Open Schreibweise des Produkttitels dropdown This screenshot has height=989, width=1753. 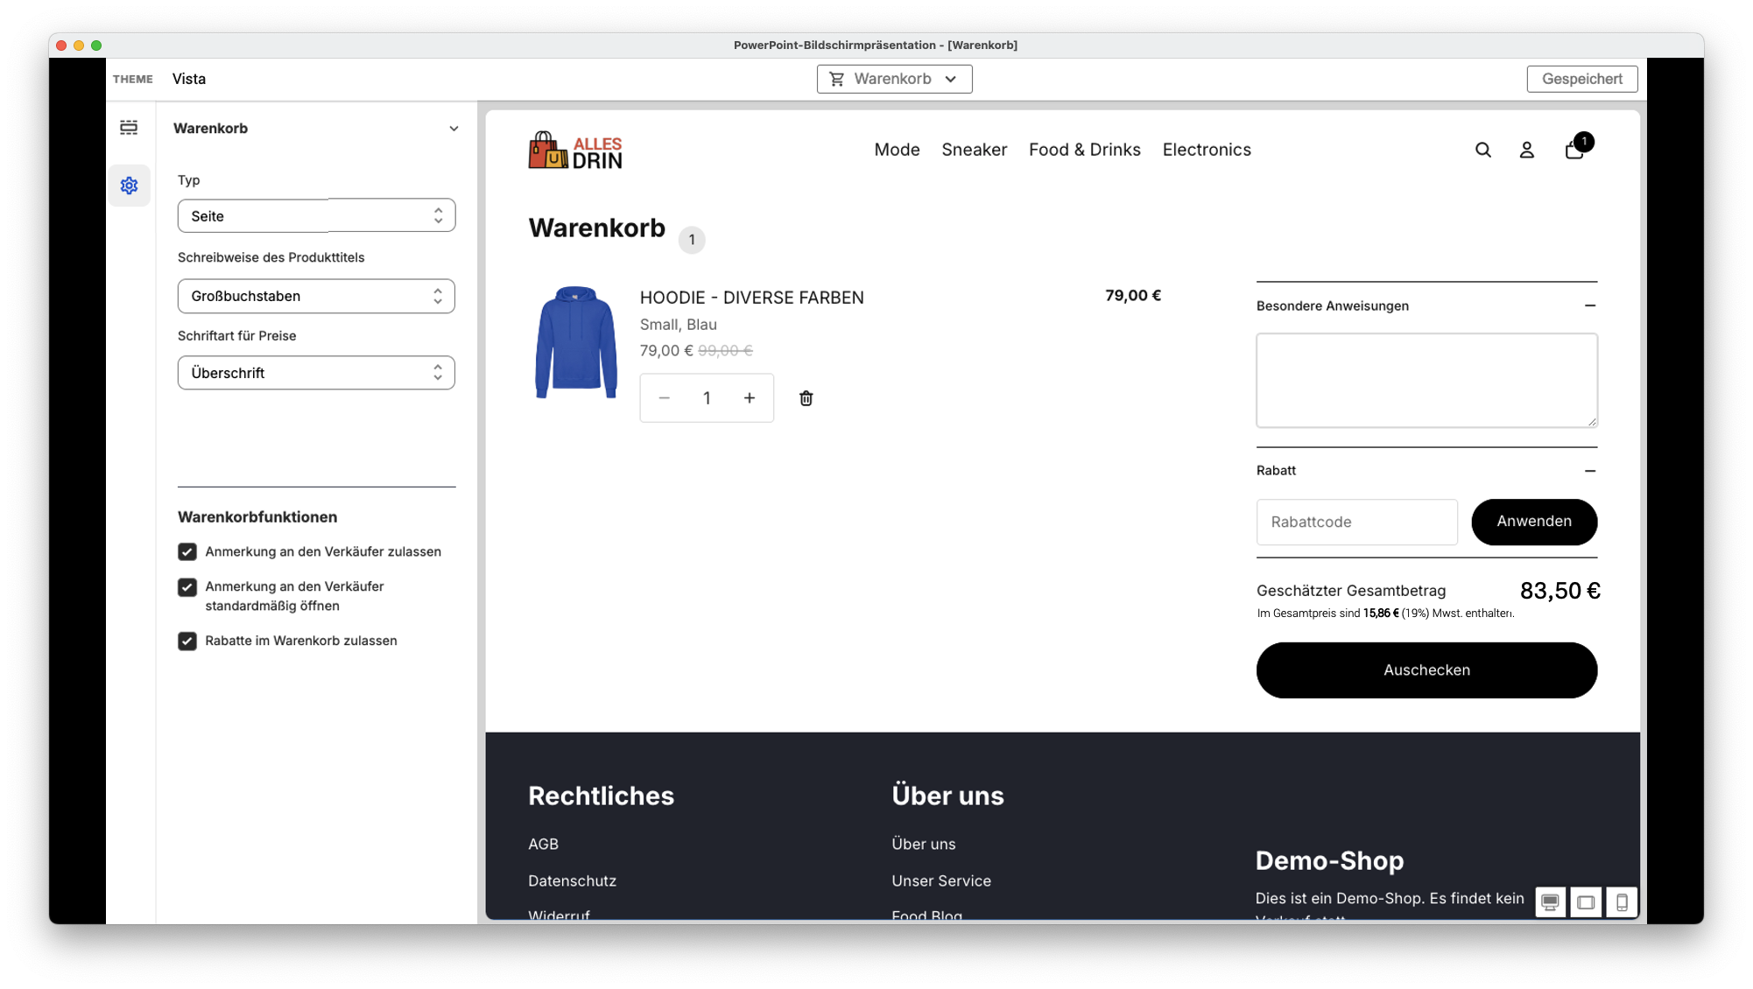316,297
